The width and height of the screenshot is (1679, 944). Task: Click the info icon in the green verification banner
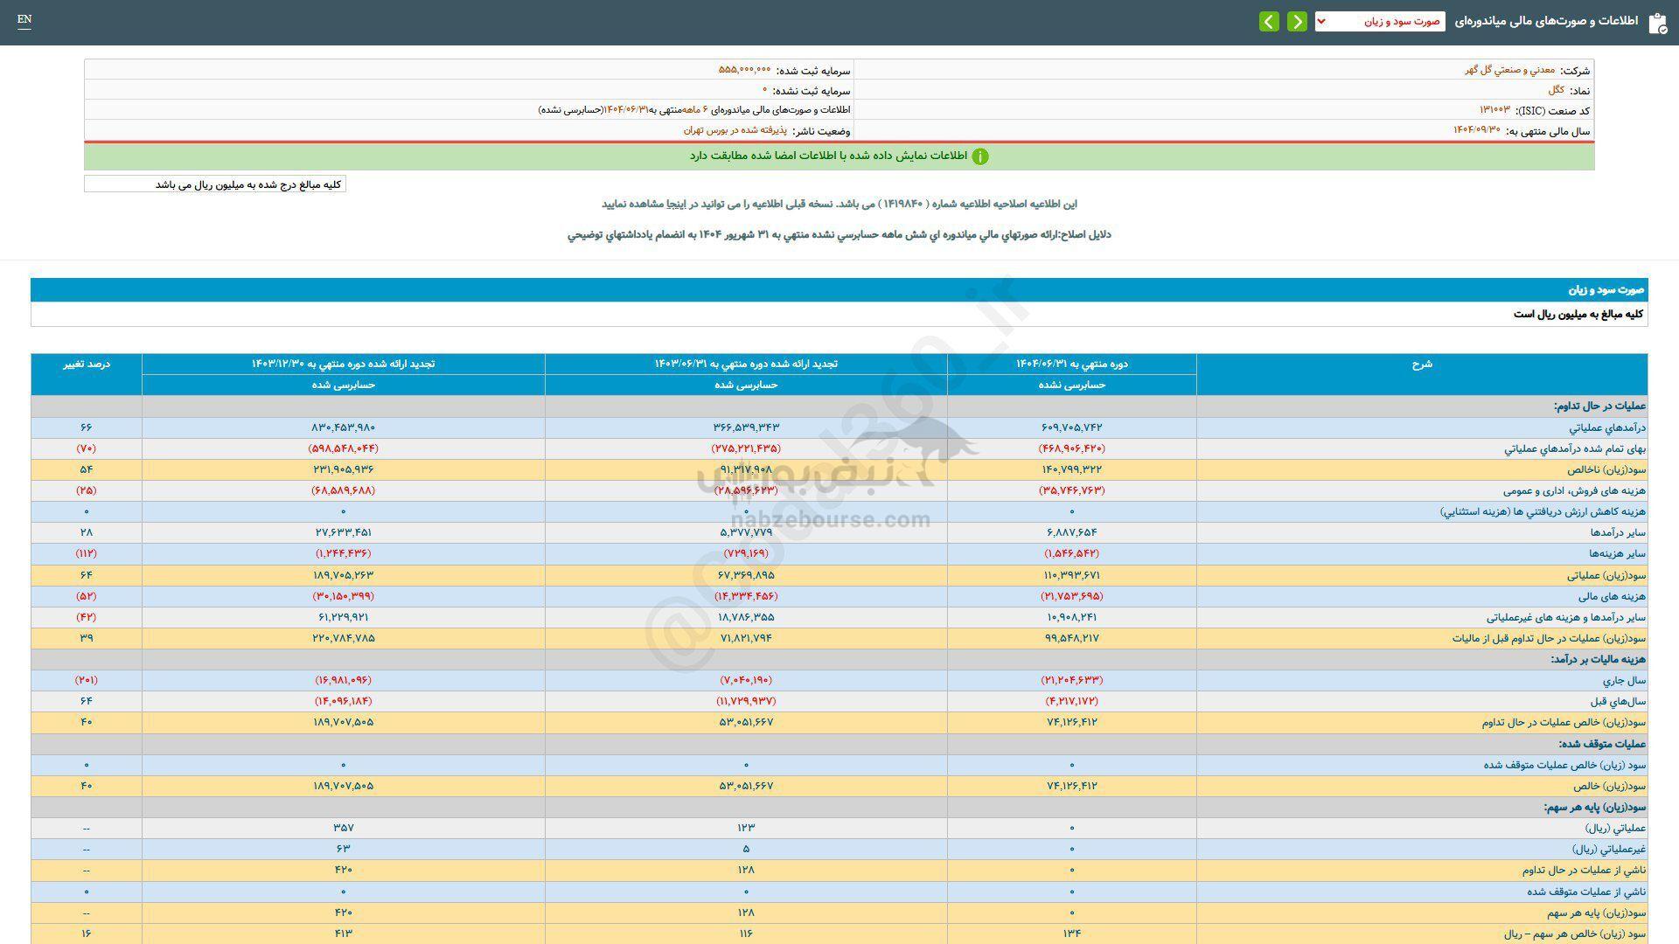[982, 157]
